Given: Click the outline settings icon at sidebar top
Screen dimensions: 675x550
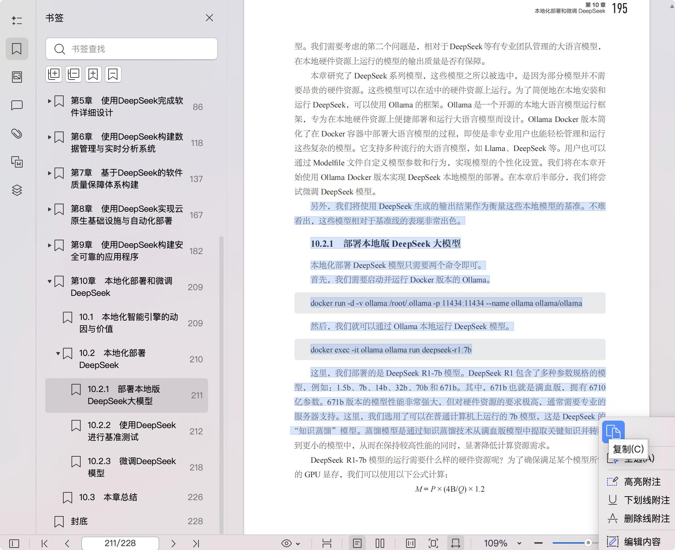Looking at the screenshot, I should click(17, 20).
